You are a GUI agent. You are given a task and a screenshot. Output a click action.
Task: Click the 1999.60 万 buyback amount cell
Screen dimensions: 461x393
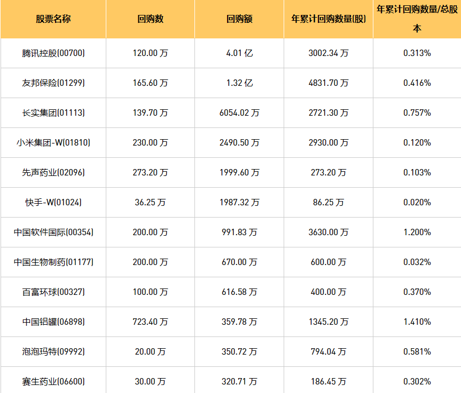tap(239, 173)
